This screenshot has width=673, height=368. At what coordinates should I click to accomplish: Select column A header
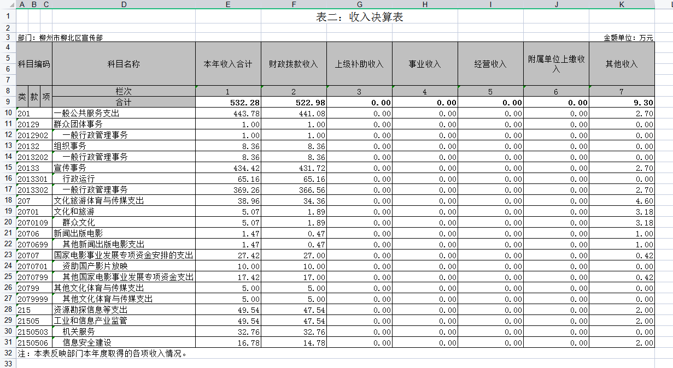22,4
